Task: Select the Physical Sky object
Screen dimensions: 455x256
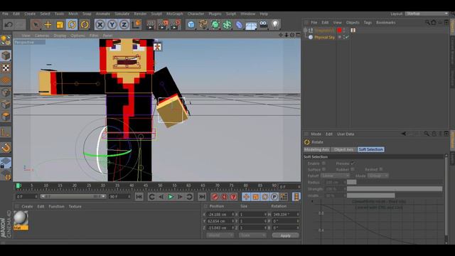Action: [324, 37]
